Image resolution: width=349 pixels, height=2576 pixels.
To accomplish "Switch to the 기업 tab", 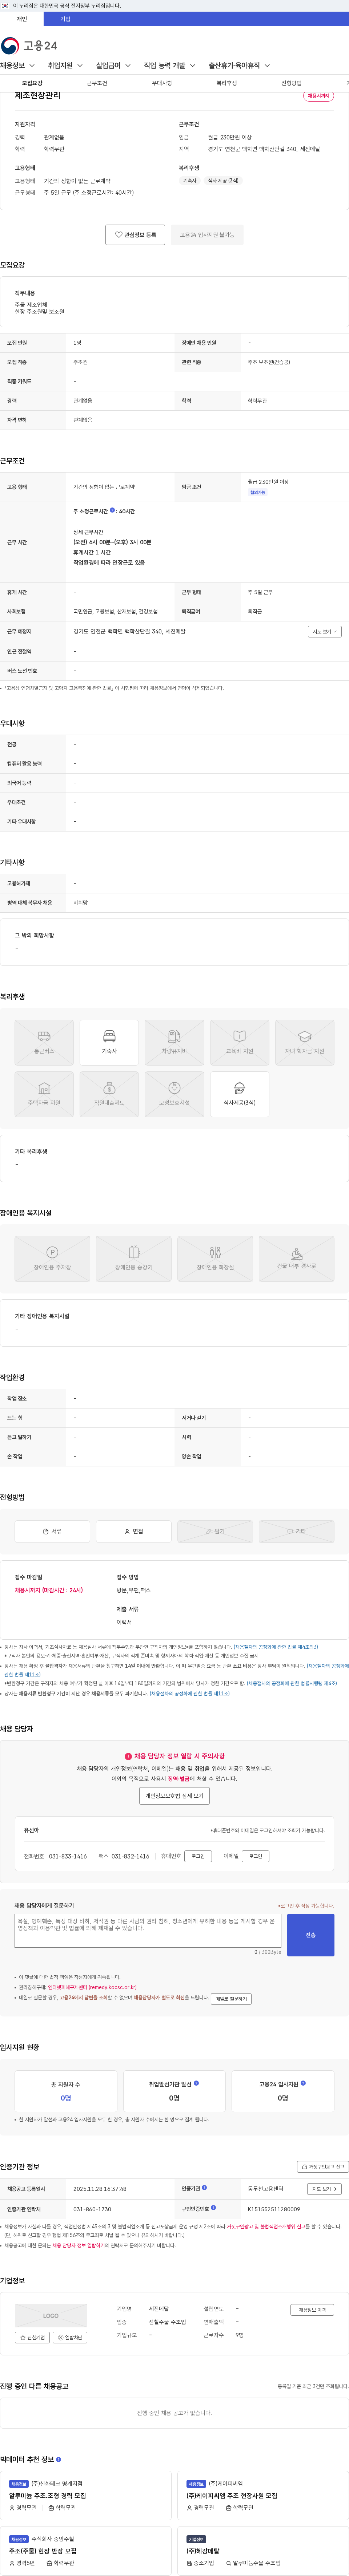I will (65, 19).
